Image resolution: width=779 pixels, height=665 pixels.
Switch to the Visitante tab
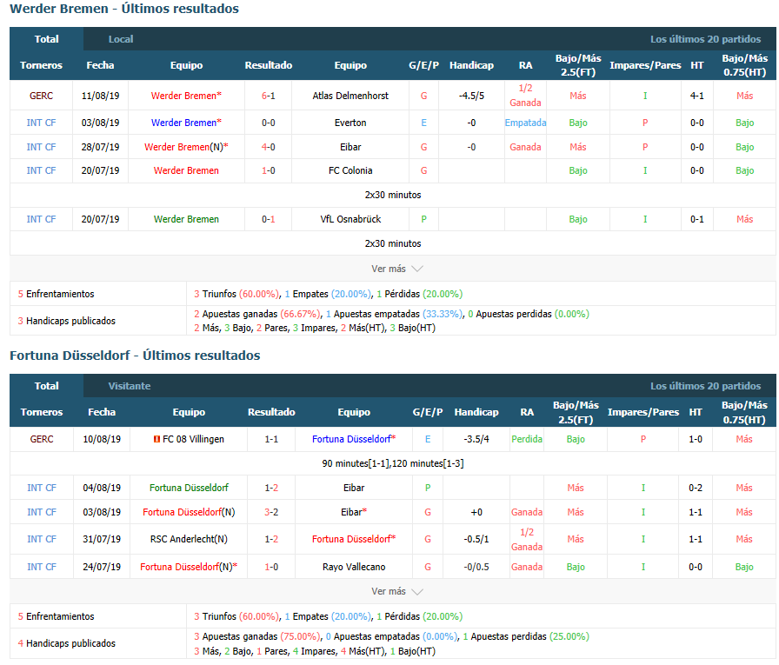[130, 386]
